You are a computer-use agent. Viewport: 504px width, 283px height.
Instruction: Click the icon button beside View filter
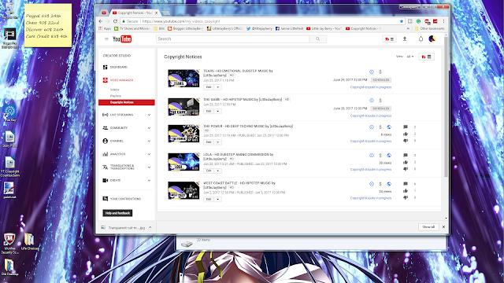pos(427,57)
